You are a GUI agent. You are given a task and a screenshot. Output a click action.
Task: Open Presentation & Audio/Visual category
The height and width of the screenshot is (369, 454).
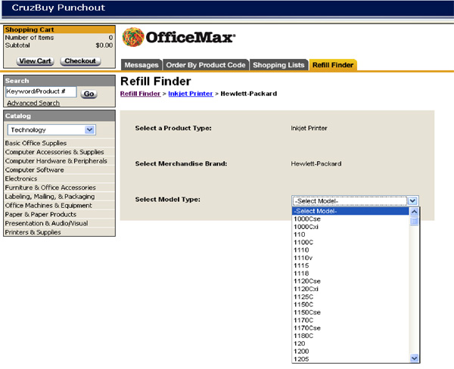(x=46, y=223)
